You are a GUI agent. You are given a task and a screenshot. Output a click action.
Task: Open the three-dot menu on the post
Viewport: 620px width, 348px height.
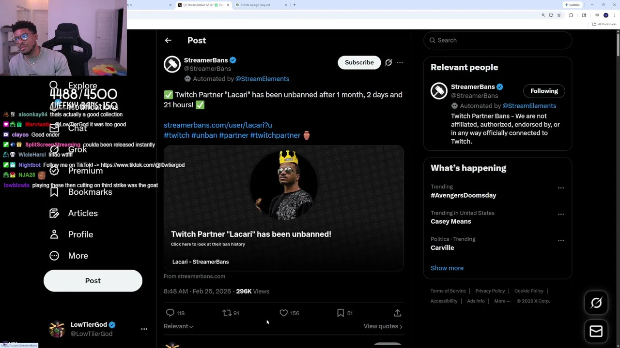tap(400, 62)
